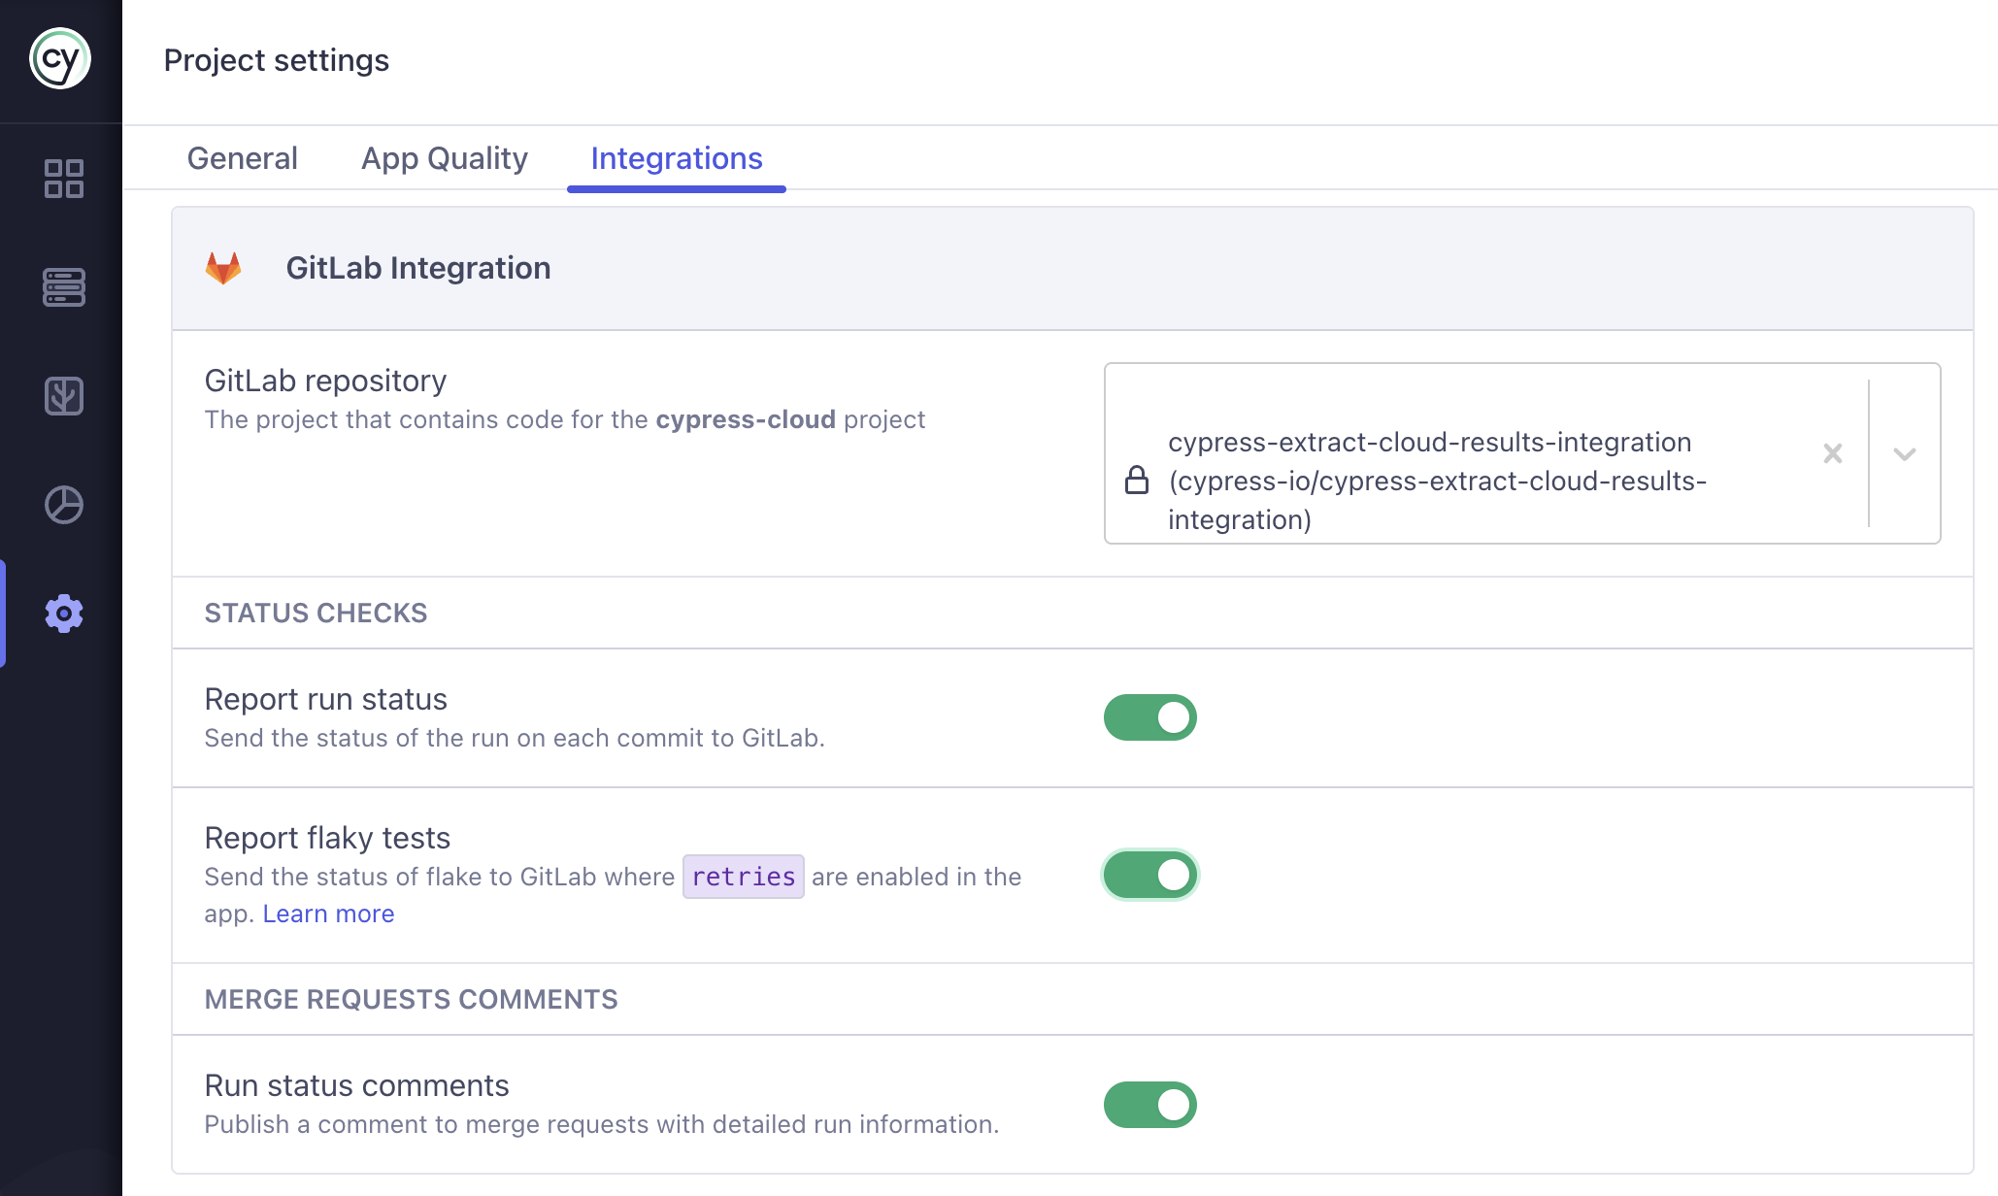Image resolution: width=1998 pixels, height=1196 pixels.
Task: Open the branches icon in the sidebar
Action: click(x=64, y=396)
